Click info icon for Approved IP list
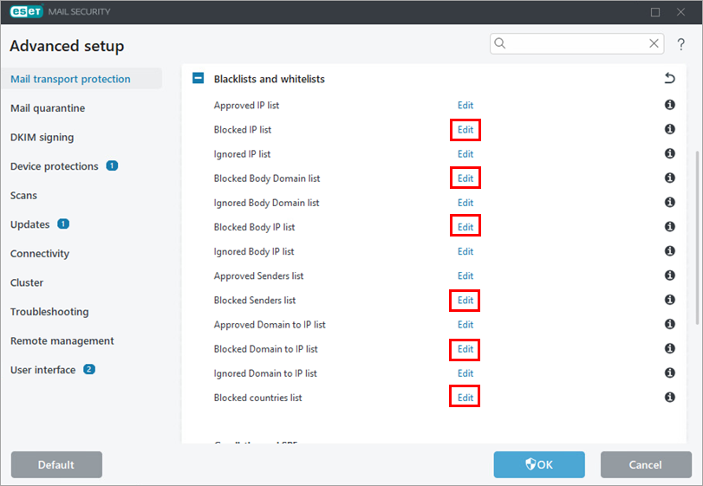703x486 pixels. [x=669, y=105]
